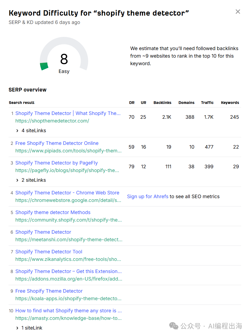Expand the 1 siteLink chevron
This screenshot has height=336, width=250.
pyautogui.click(x=17, y=328)
